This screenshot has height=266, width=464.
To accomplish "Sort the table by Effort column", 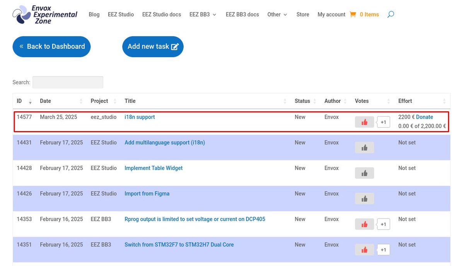I will pos(422,101).
